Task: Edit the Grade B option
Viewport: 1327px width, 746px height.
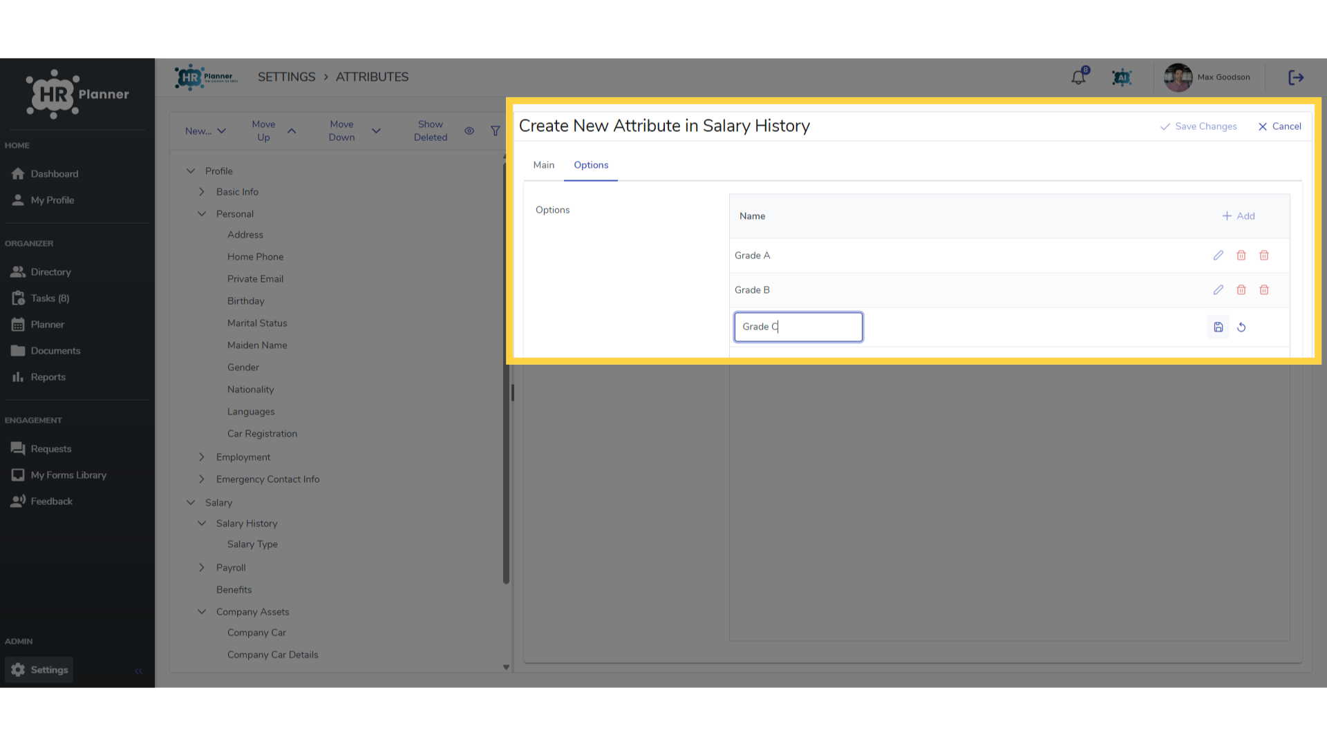Action: (x=1218, y=290)
